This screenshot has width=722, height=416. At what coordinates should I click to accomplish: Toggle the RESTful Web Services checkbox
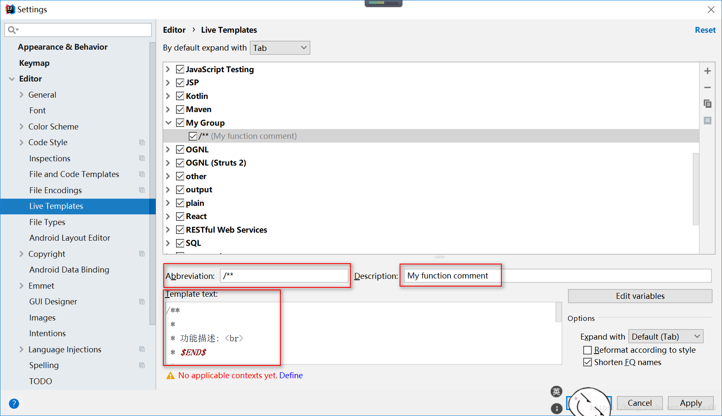tap(180, 230)
